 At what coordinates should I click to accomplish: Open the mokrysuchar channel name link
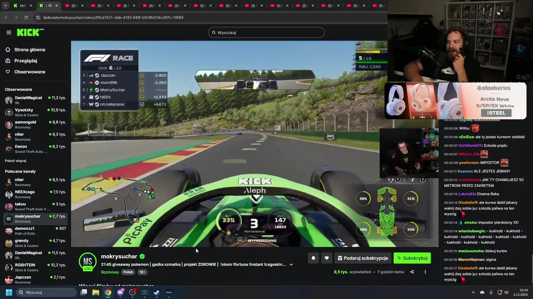119,257
